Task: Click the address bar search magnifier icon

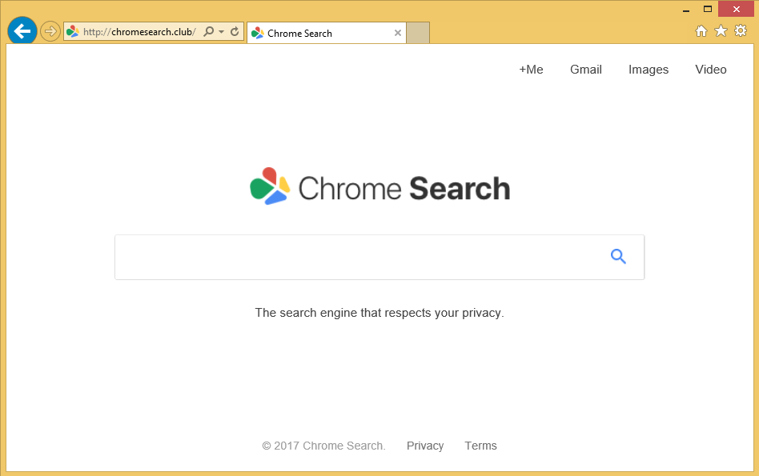Action: pyautogui.click(x=209, y=32)
